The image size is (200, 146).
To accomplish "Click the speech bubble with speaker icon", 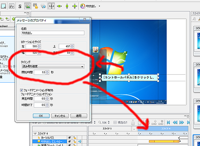I will (x=43, y=6).
